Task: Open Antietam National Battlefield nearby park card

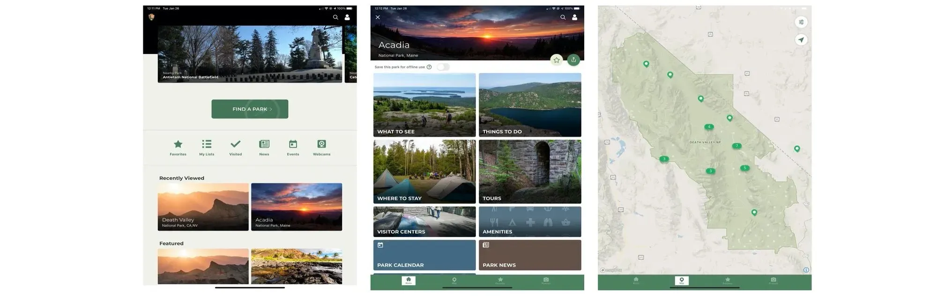Action: click(x=250, y=54)
